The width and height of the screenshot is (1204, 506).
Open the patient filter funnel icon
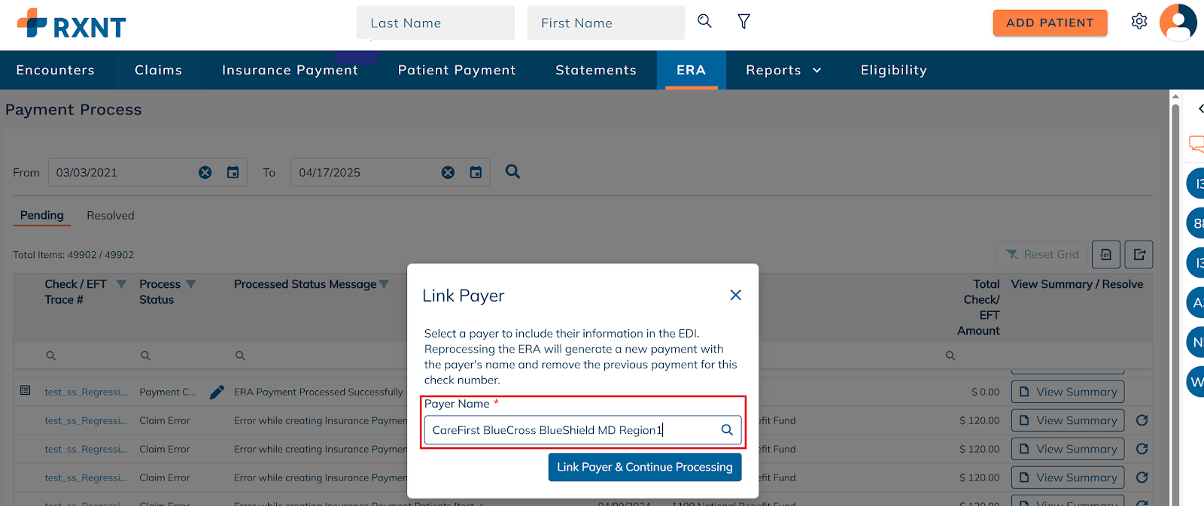click(743, 22)
